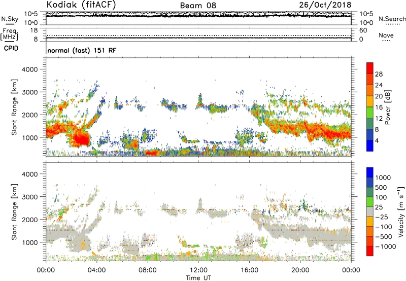Click the "04:00" time tick label

pos(96,270)
